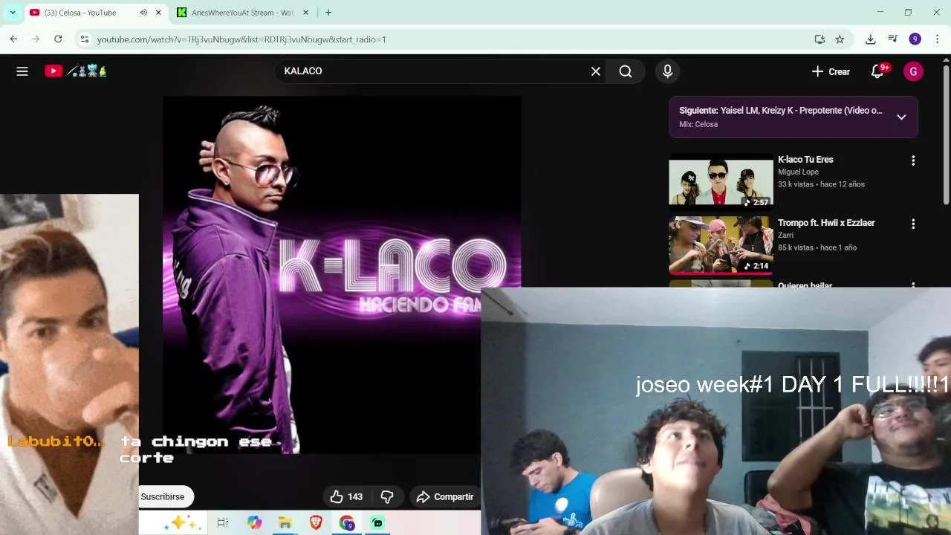Open the YouTube hamburger guide menu

pos(22,71)
